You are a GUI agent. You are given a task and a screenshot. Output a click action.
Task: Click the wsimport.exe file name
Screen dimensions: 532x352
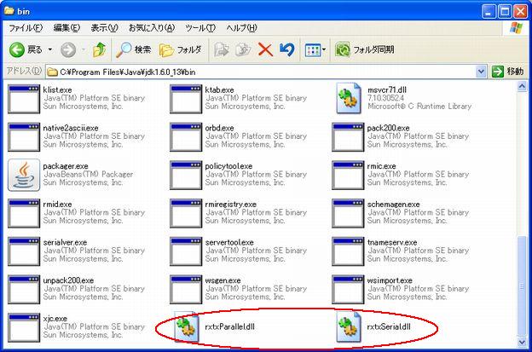390,280
